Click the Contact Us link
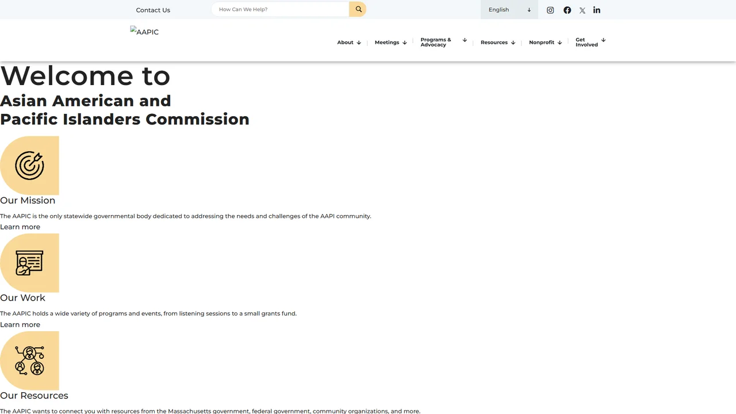 [x=153, y=10]
